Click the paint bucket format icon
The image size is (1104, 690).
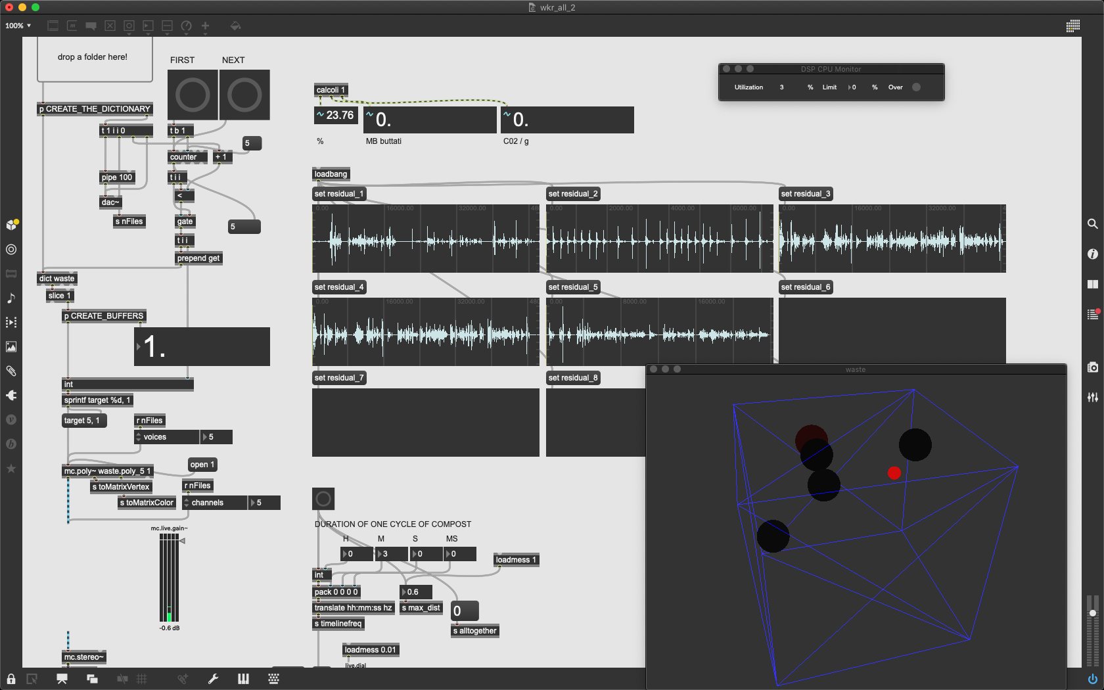(x=235, y=26)
